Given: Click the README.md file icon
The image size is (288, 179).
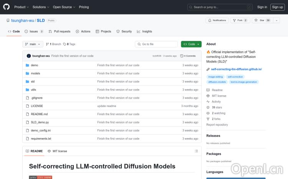Looking at the screenshot, I should click(27, 114).
